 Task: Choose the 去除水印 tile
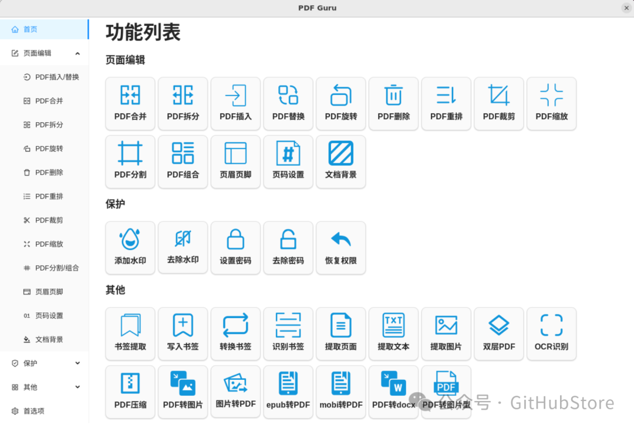183,248
